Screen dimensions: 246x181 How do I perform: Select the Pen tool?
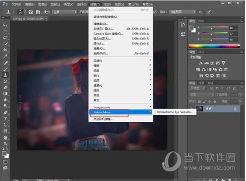click(5, 113)
